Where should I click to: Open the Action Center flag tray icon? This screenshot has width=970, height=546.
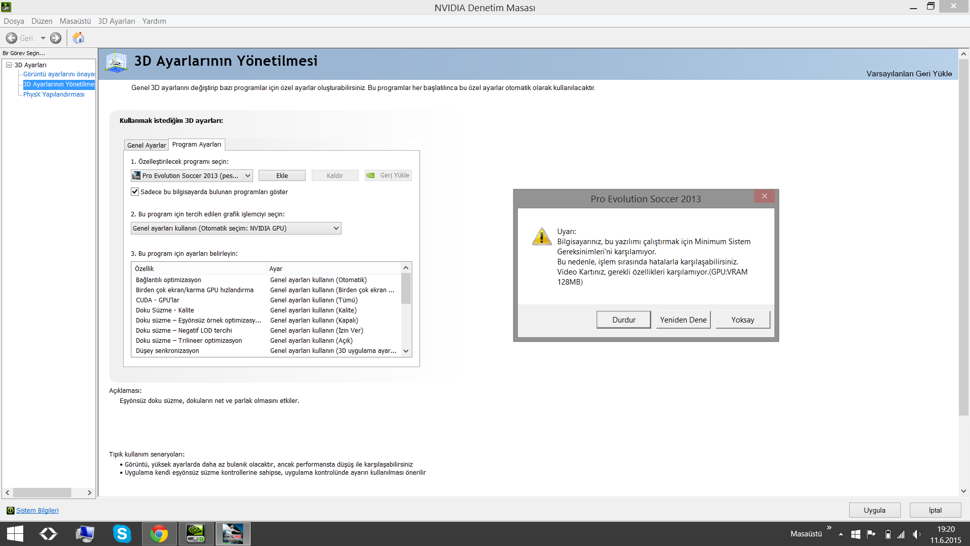(x=871, y=534)
